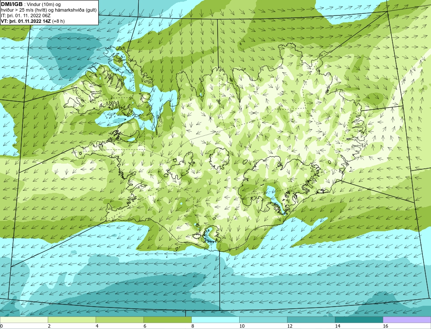The width and height of the screenshot is (431, 329).
Task: Click the legend scale label '8'
Action: tap(193, 326)
